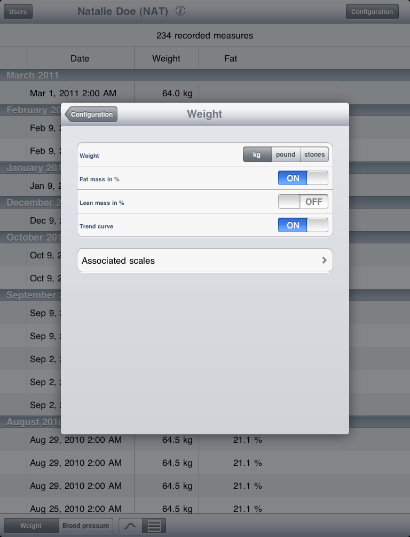
Task: Sort by the Date column header
Action: (80, 58)
